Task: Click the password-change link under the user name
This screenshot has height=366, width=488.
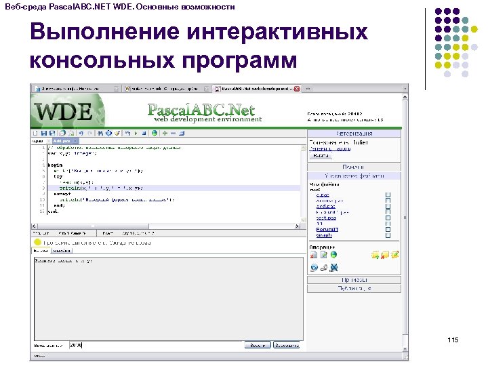Action: pos(330,148)
